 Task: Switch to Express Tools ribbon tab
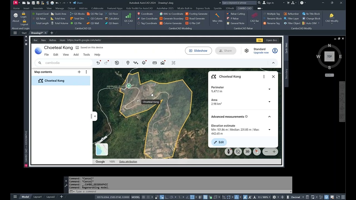click(203, 8)
